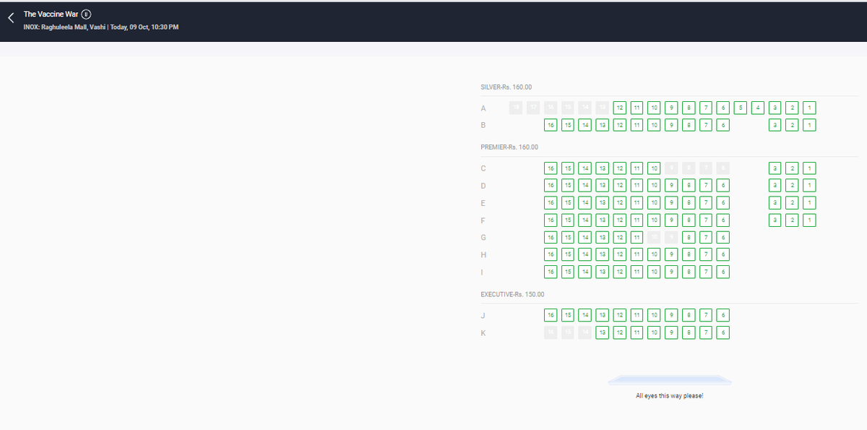Click The Vaccine War title
The image size is (867, 430).
coord(51,14)
